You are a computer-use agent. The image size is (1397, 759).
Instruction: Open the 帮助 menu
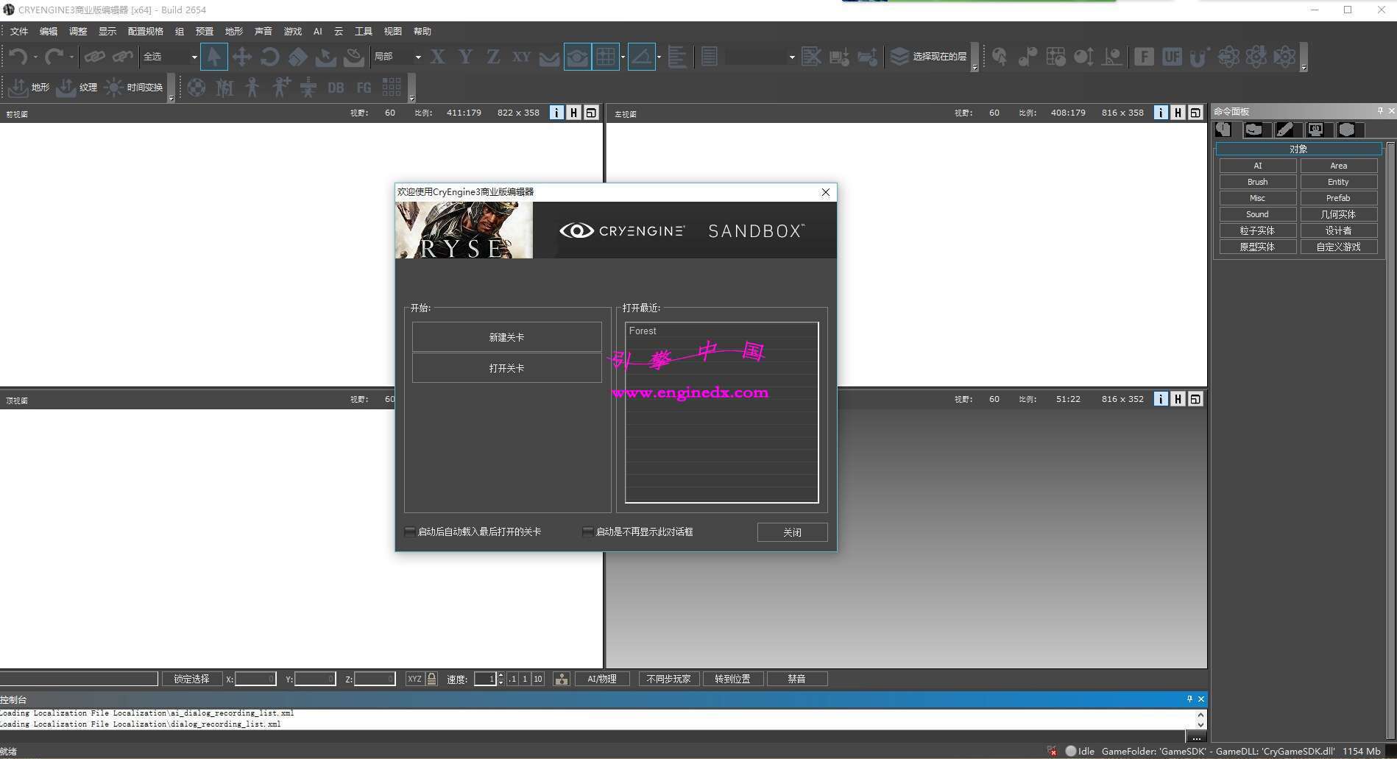[x=422, y=32]
